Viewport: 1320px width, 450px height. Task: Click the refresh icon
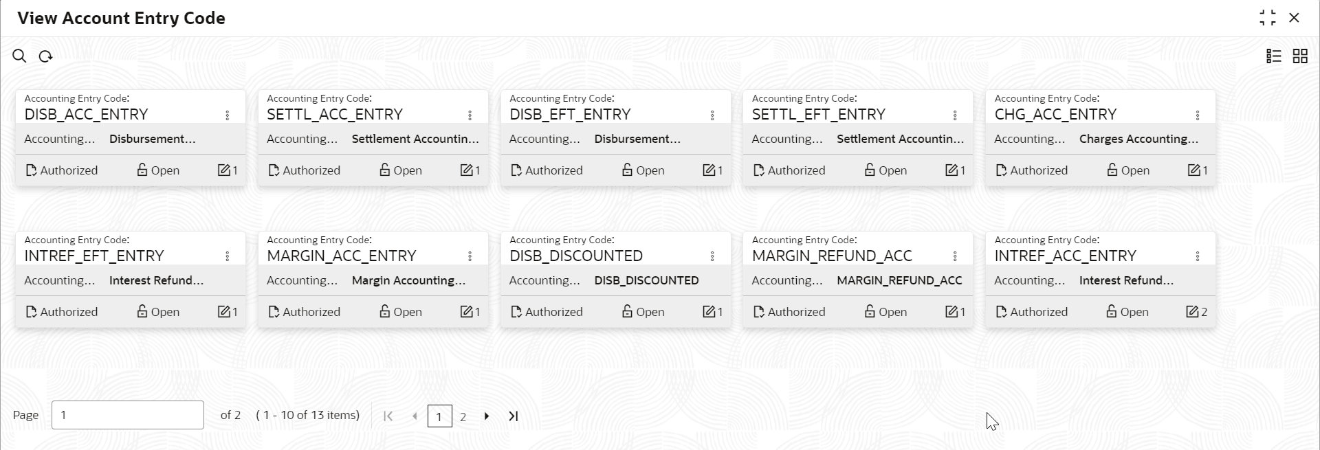[46, 56]
